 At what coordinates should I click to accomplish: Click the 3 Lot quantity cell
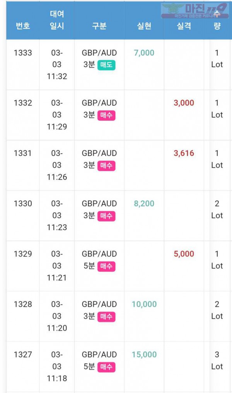[x=217, y=361]
